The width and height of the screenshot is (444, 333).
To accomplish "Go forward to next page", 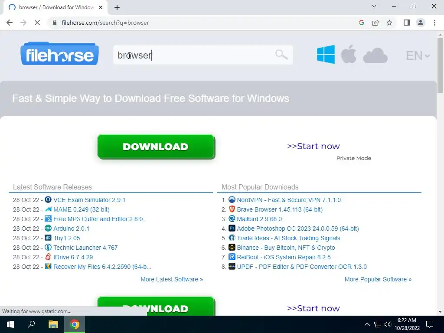I will tap(23, 23).
